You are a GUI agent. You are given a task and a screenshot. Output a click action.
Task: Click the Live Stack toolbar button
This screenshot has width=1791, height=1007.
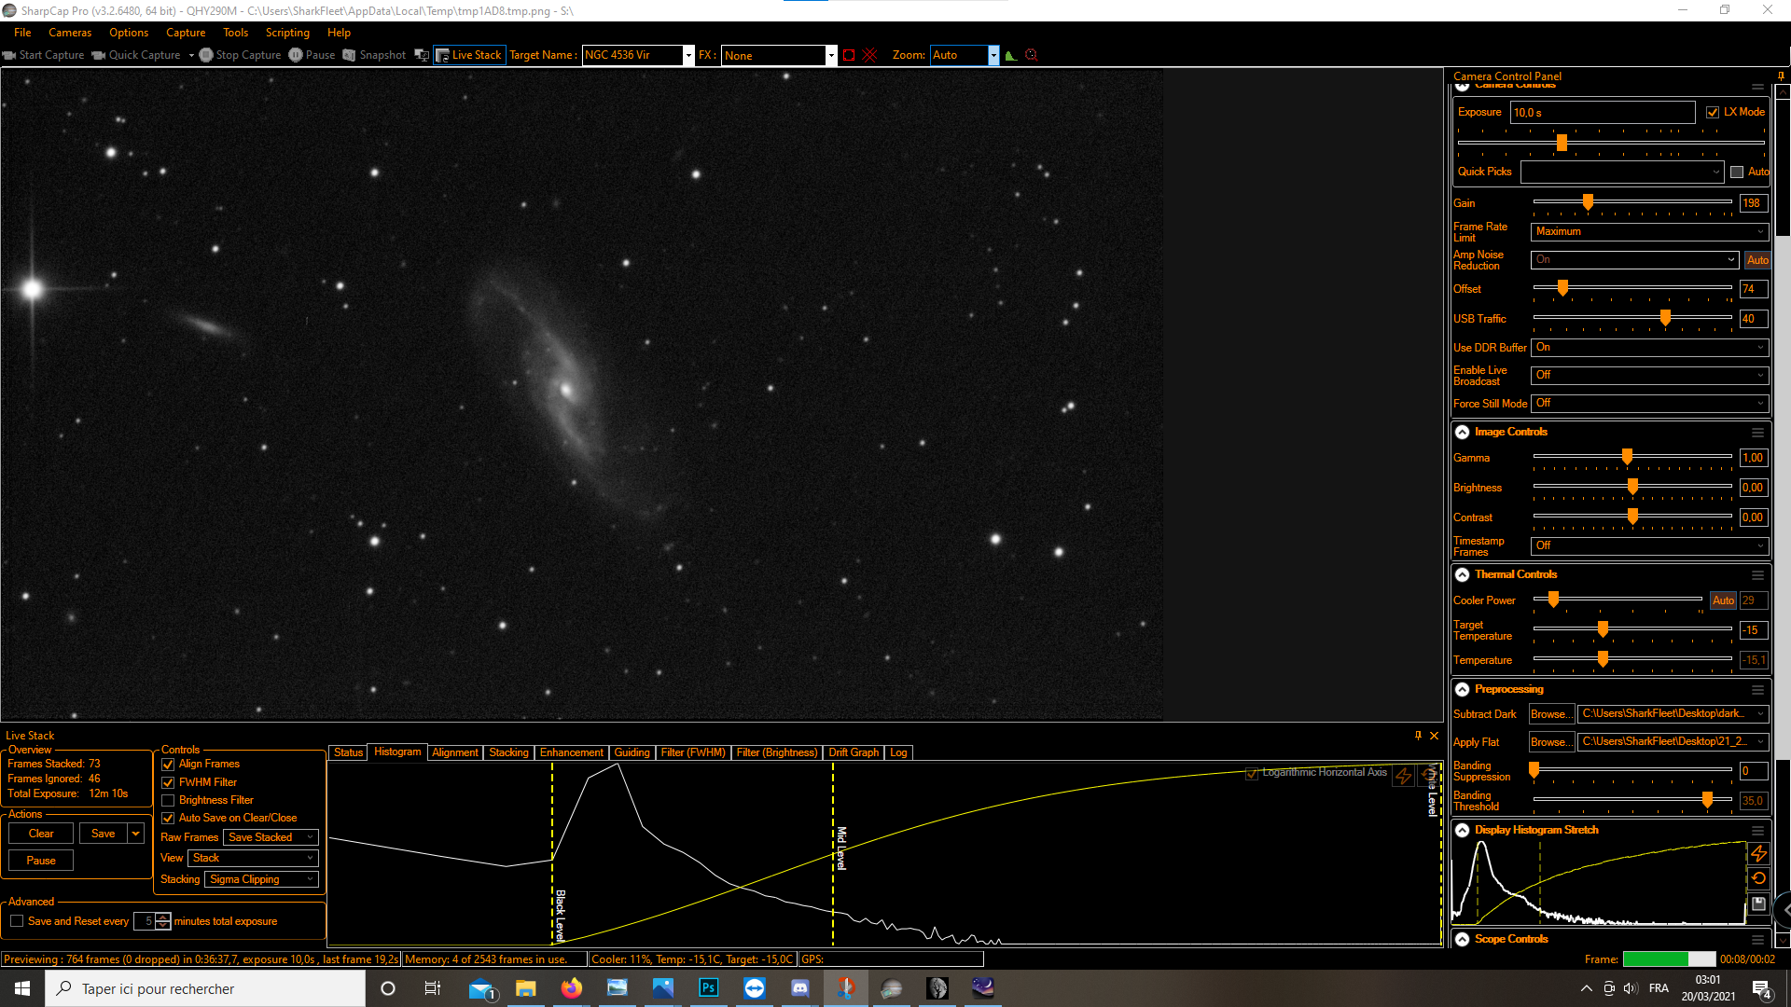click(469, 55)
